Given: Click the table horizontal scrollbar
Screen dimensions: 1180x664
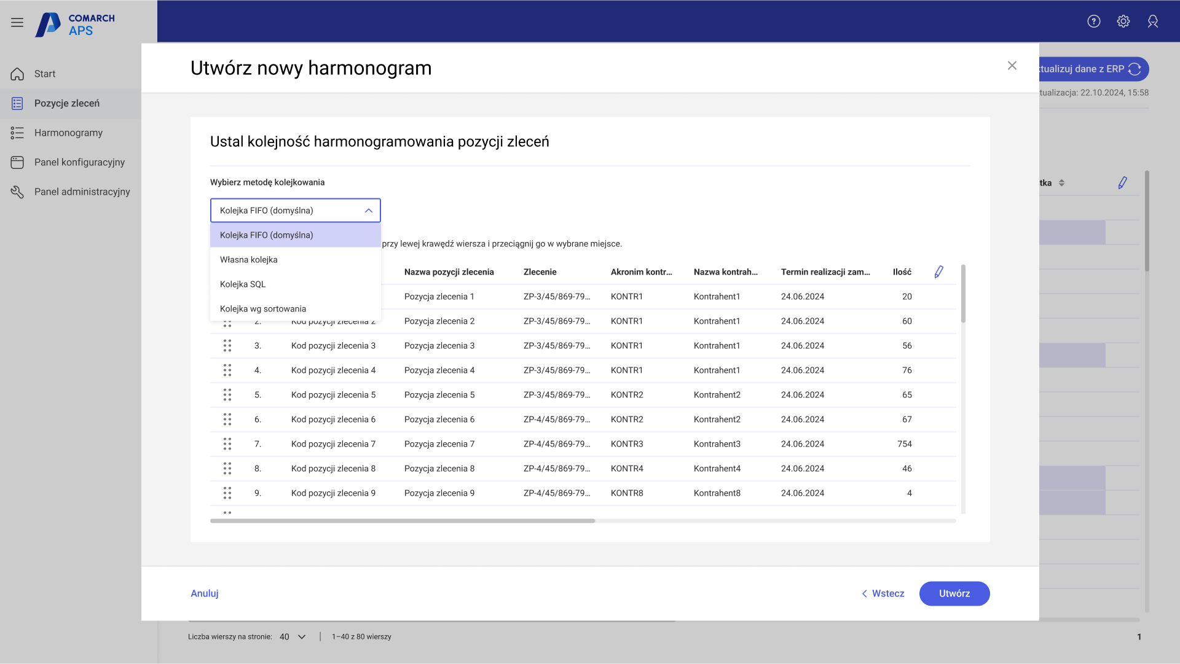Looking at the screenshot, I should pos(403,521).
